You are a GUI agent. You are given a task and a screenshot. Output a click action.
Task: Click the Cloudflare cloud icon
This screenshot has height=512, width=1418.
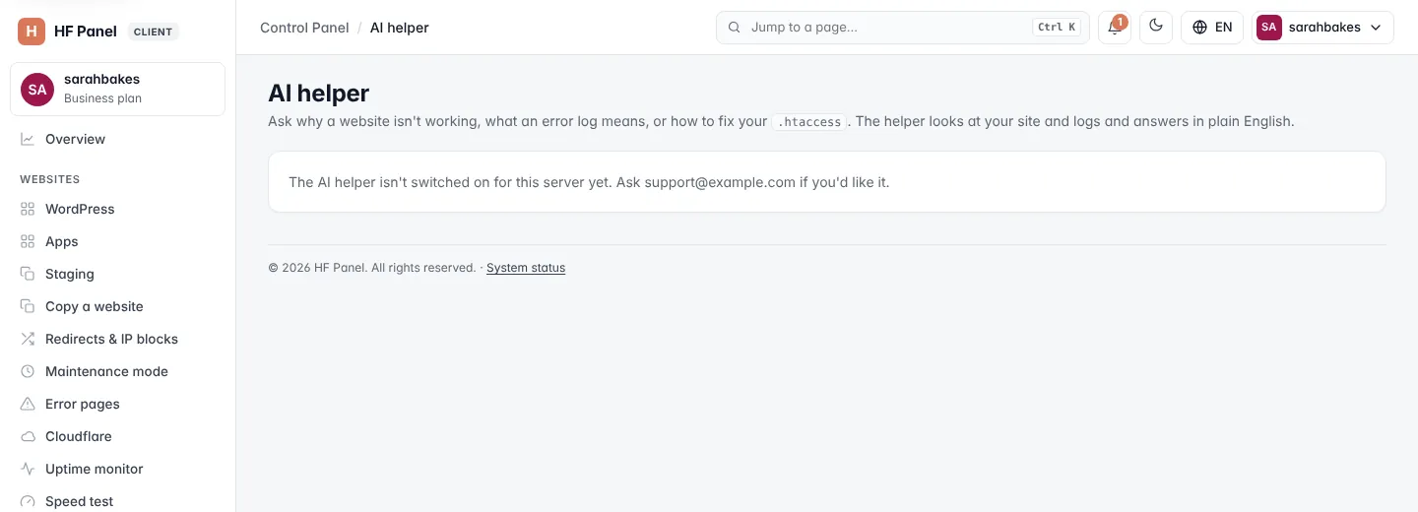[x=28, y=436]
